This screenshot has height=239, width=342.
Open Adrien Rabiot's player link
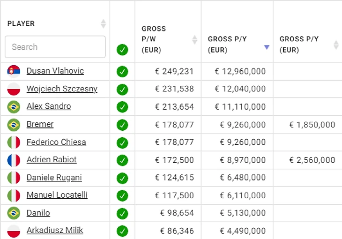click(52, 160)
